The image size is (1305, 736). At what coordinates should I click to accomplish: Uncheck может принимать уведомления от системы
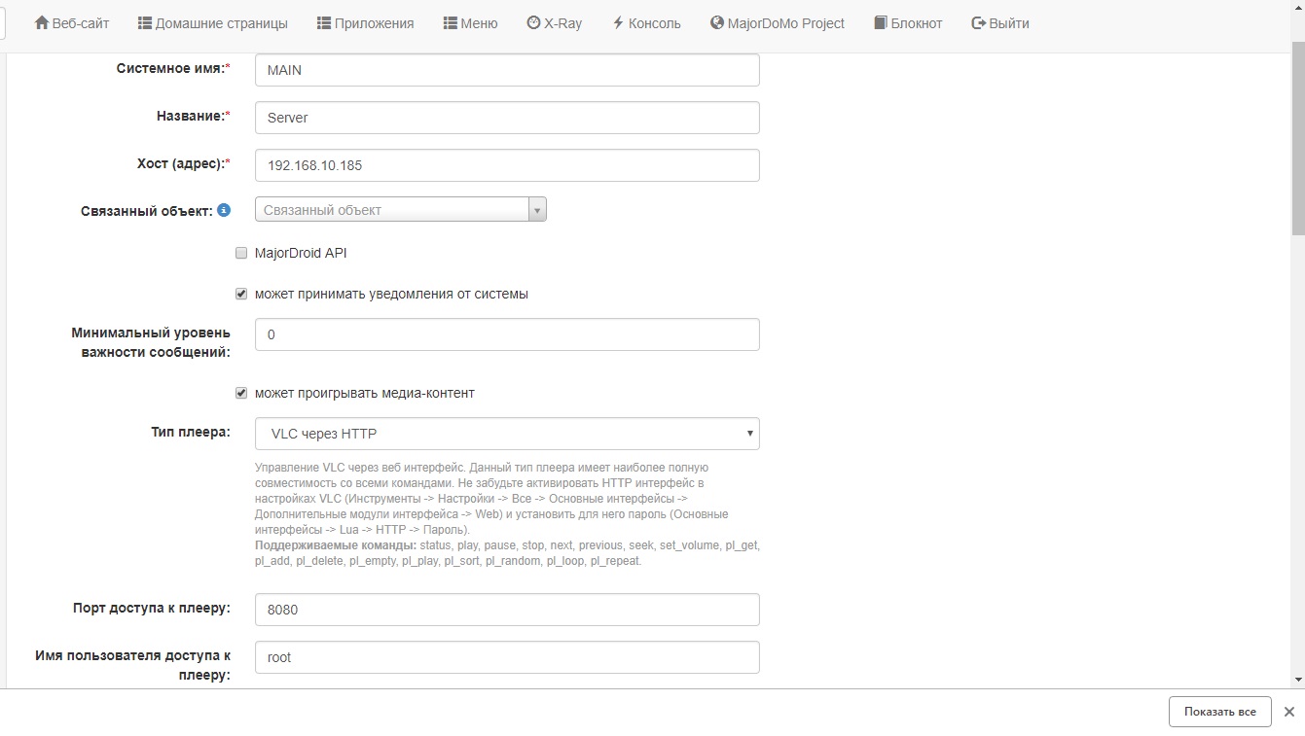tap(241, 294)
